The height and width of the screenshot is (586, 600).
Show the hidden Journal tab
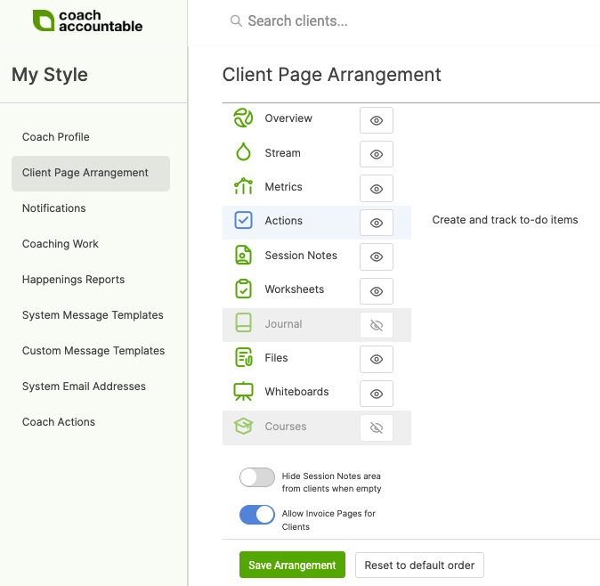coord(376,325)
